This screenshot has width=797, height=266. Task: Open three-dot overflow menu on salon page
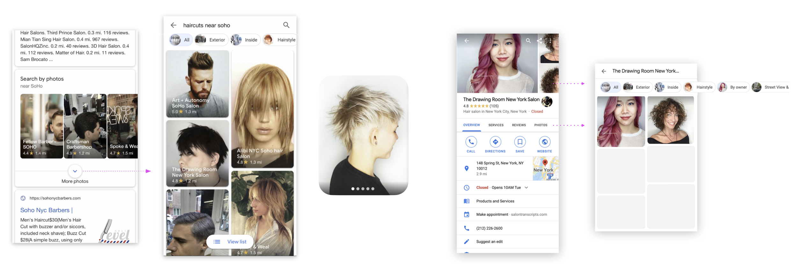click(x=550, y=41)
